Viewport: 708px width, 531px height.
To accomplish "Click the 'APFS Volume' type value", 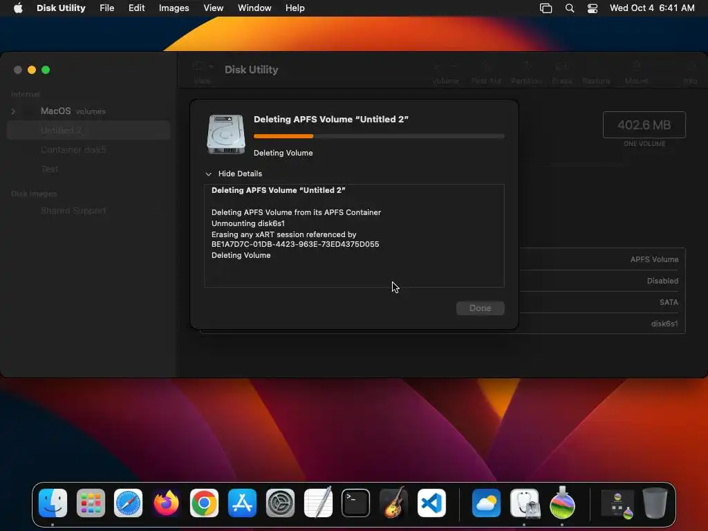I will click(x=654, y=260).
